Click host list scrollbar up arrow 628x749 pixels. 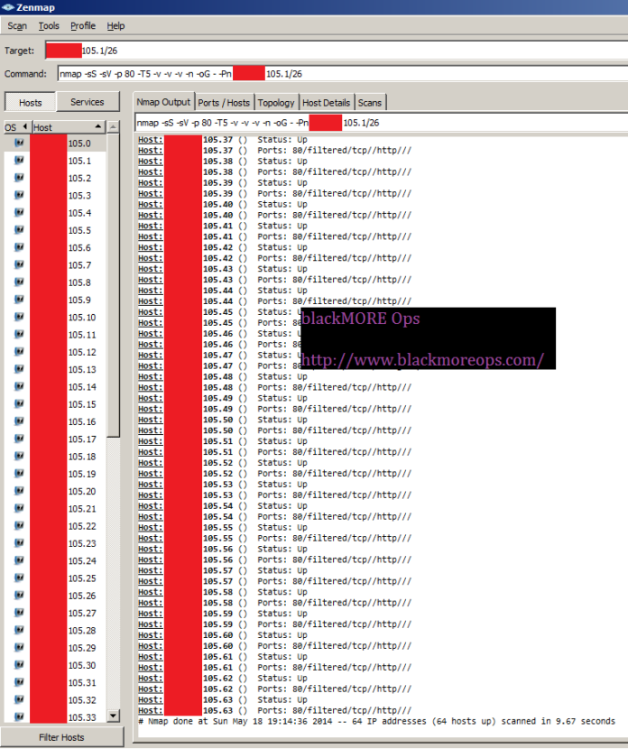tap(113, 127)
